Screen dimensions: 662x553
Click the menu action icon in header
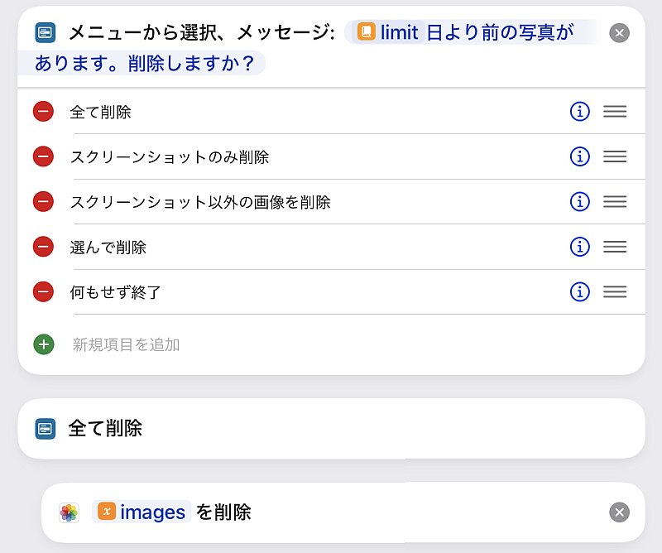(46, 32)
